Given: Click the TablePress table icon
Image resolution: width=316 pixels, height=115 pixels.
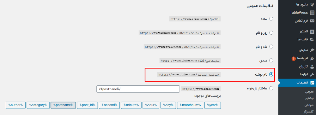Looking at the screenshot, I should [312, 13].
